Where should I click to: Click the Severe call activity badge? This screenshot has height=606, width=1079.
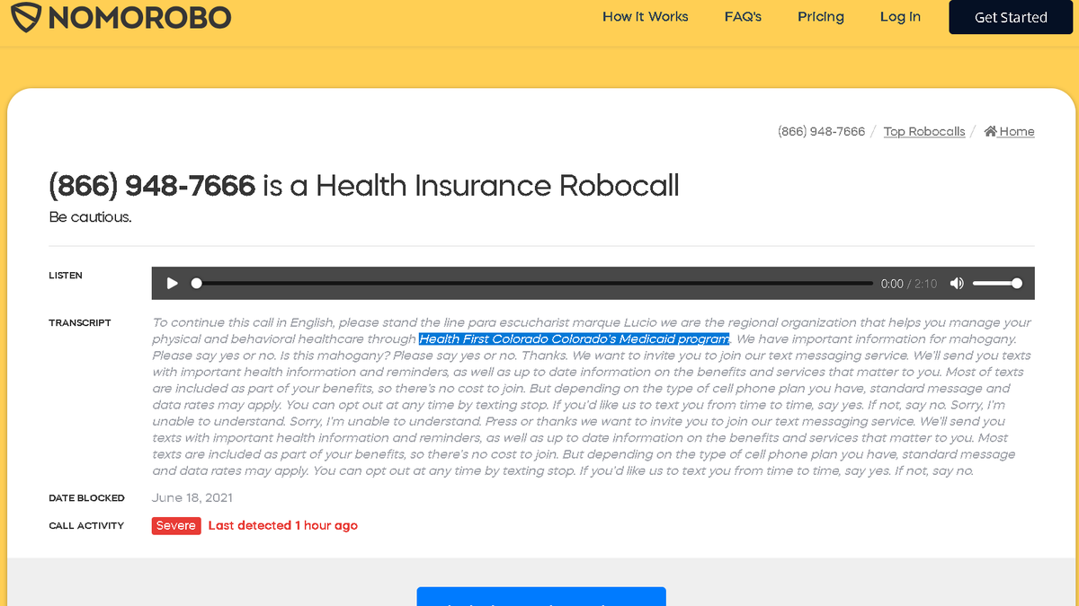pos(176,525)
